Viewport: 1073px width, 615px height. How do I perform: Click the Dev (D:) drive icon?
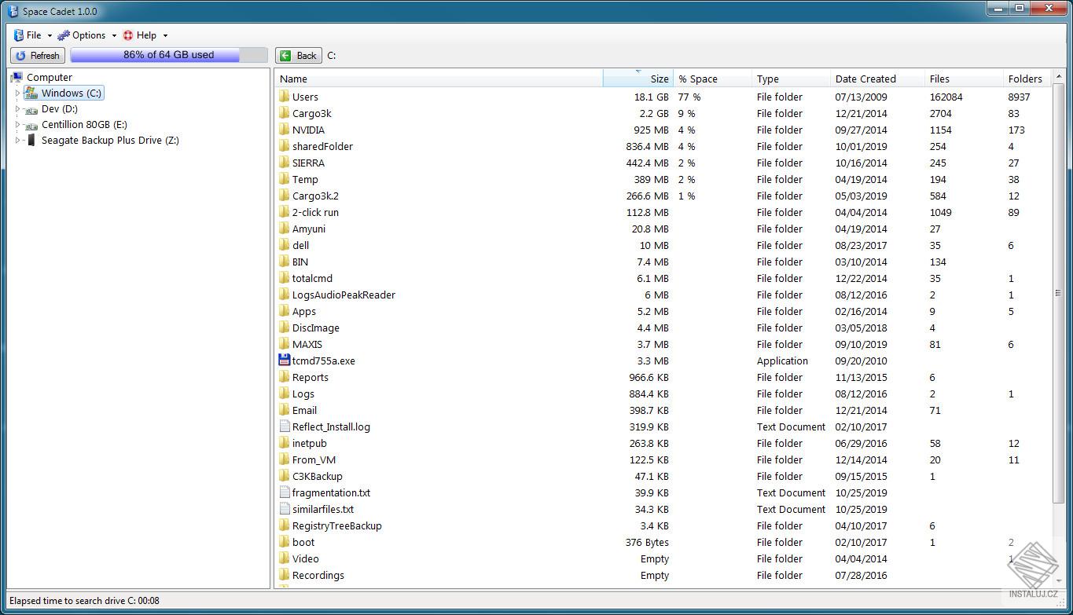(31, 109)
